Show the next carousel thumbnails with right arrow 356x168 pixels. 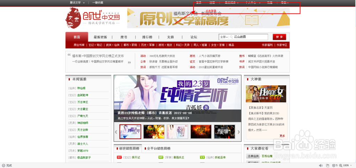coord(239,132)
